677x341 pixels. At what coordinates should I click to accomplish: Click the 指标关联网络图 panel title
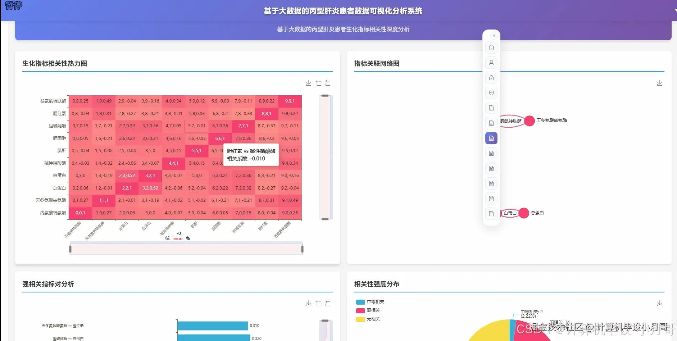(x=377, y=64)
